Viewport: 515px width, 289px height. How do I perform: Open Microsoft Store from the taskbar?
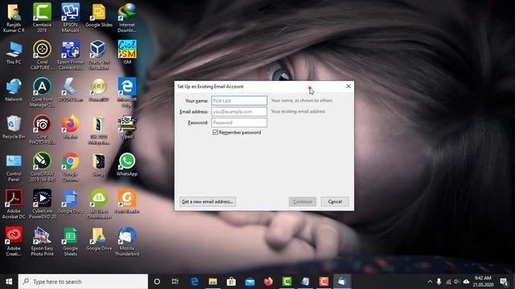pos(231,282)
